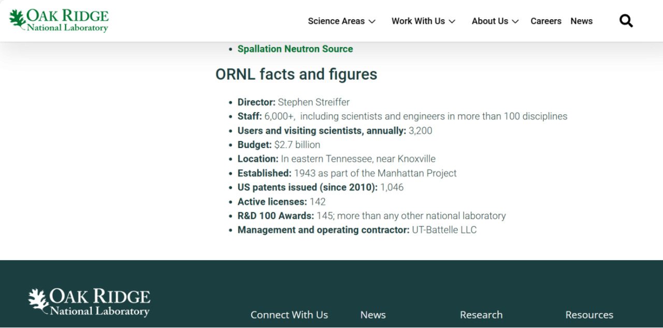Viewport: 663px width, 328px height.
Task: Open the News footer section heading
Action: pyautogui.click(x=373, y=315)
